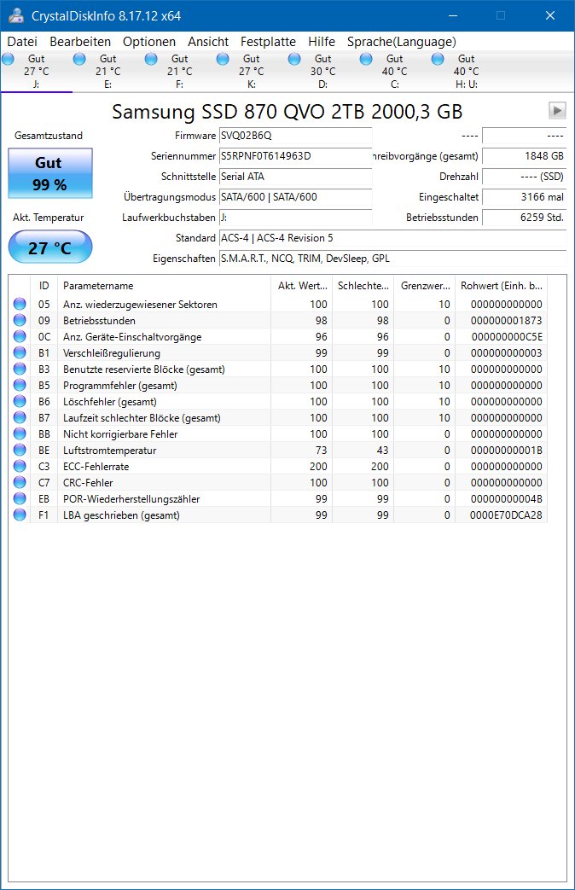Select CRC-Fehler parameter name
Image resolution: width=575 pixels, height=890 pixels.
click(88, 483)
